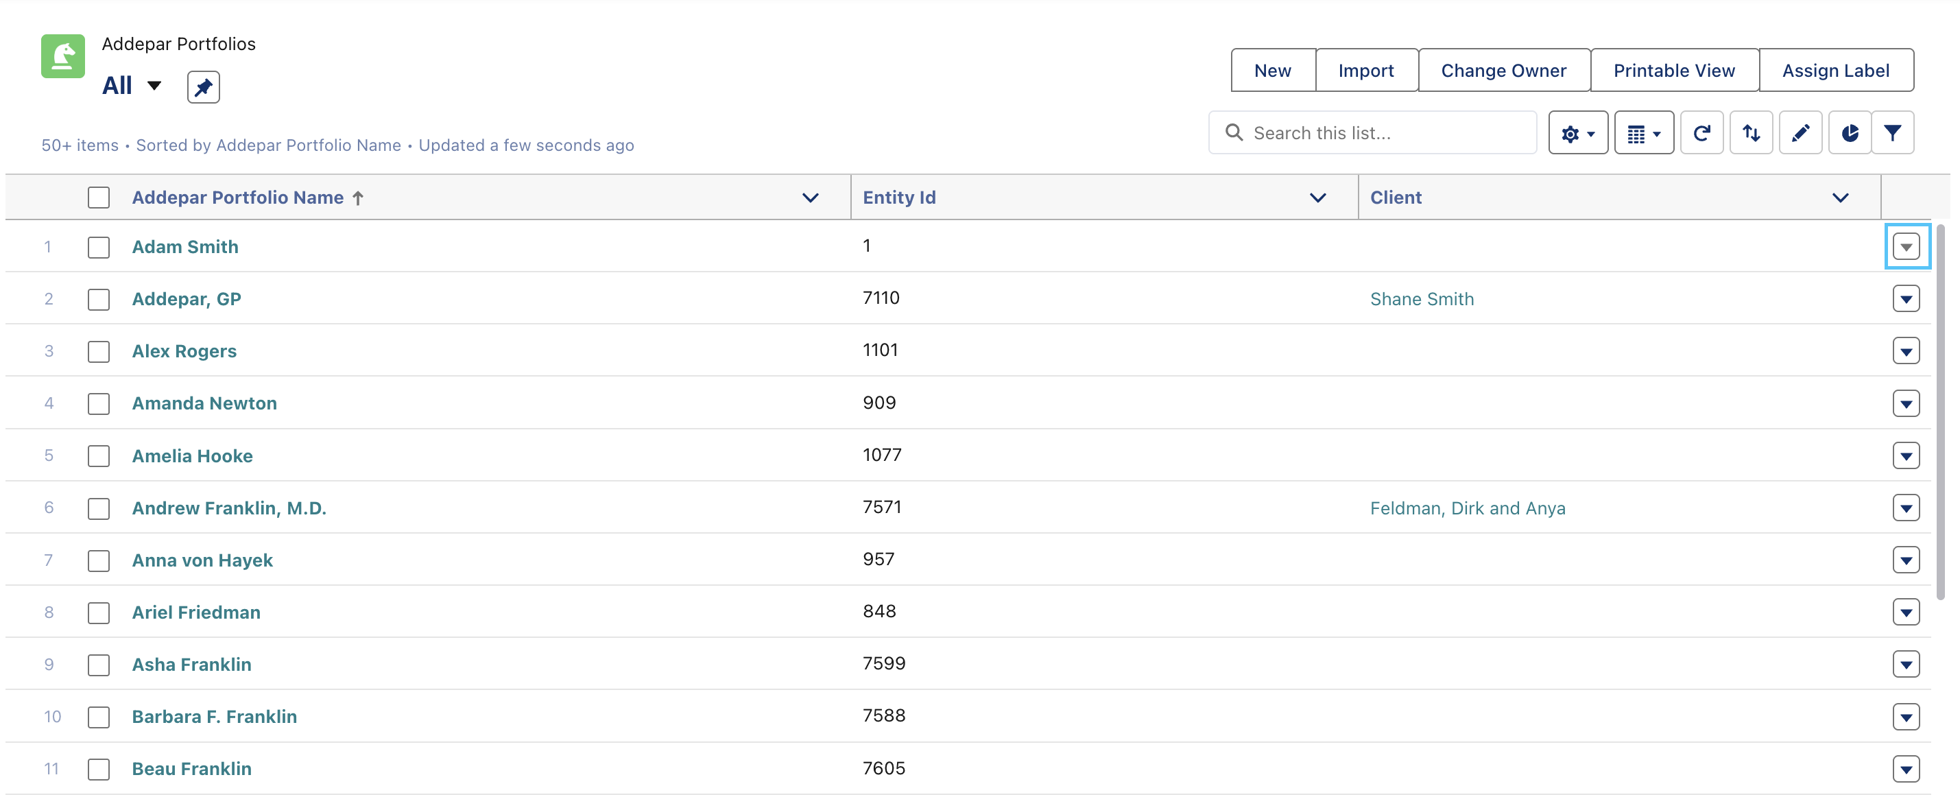Screen dimensions: 1960x797
Task: Tick the Anna von Hayek checkbox
Action: click(x=98, y=561)
